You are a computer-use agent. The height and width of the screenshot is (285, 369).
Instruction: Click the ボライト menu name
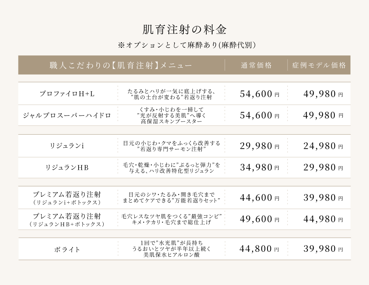tap(67, 249)
